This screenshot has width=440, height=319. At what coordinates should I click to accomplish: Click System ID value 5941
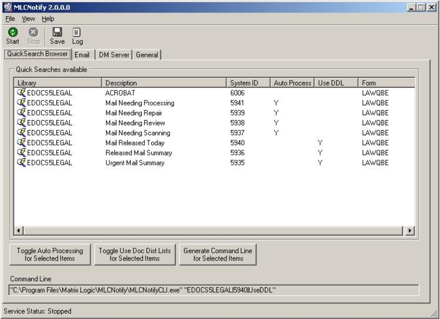[x=237, y=103]
